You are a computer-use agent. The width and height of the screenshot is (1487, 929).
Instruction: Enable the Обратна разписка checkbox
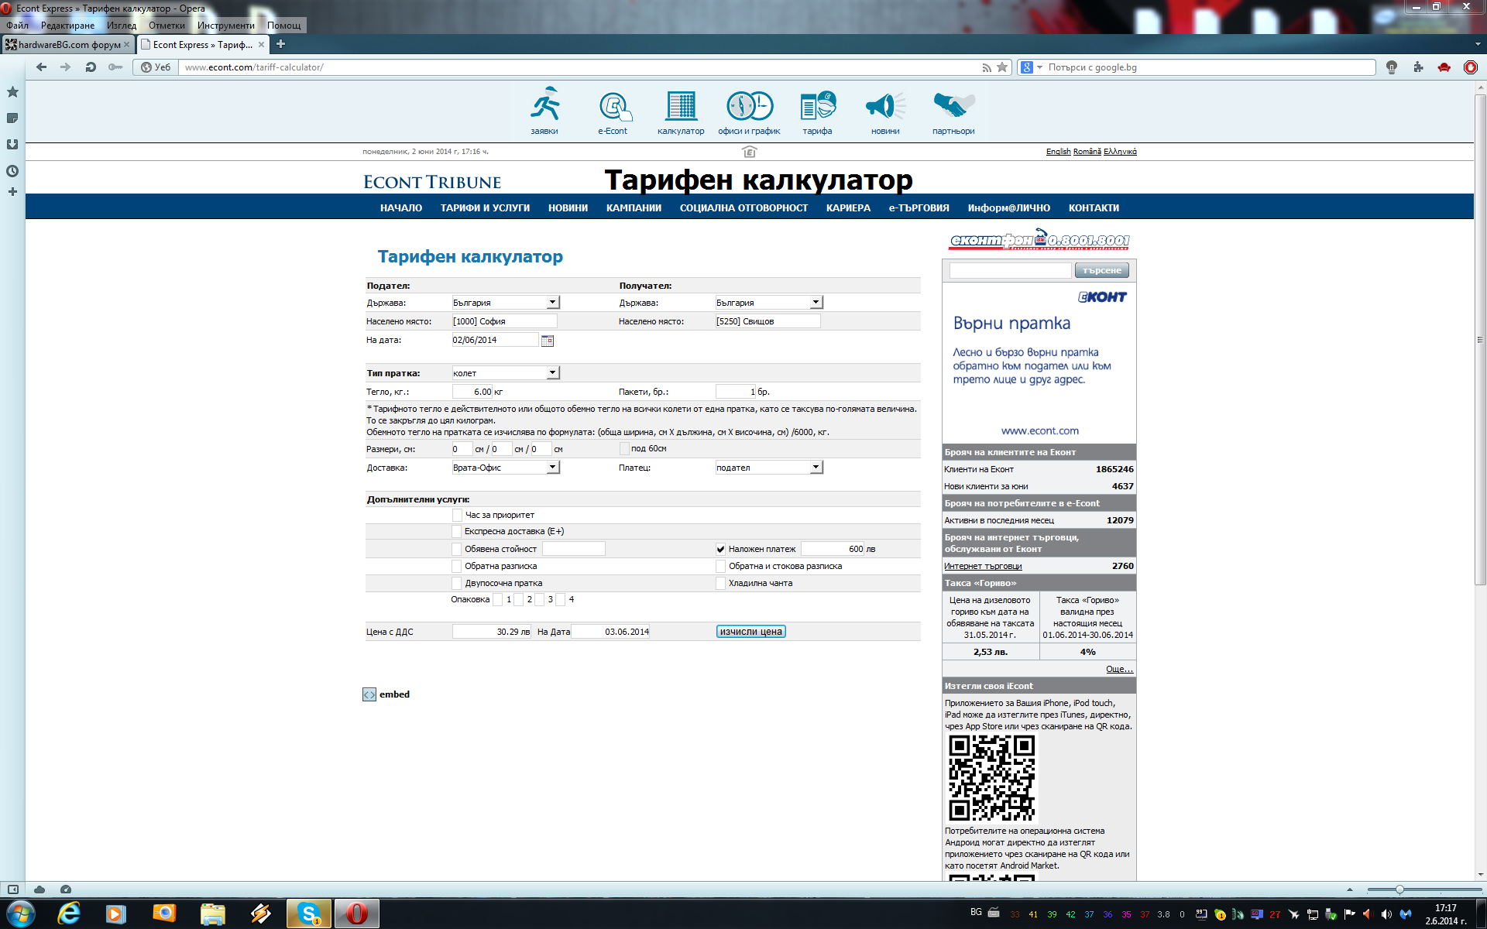[x=457, y=566]
